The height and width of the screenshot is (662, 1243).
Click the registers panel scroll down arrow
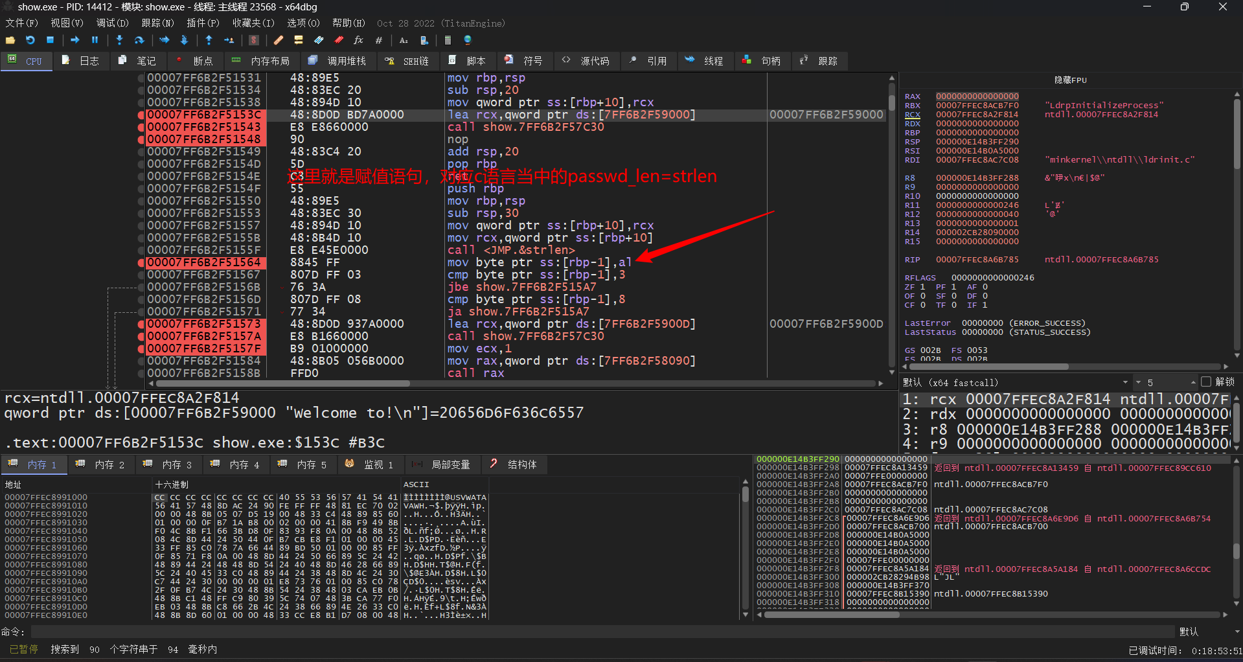click(x=1237, y=355)
